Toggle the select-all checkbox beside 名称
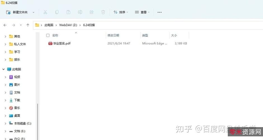 pyautogui.click(x=48, y=36)
